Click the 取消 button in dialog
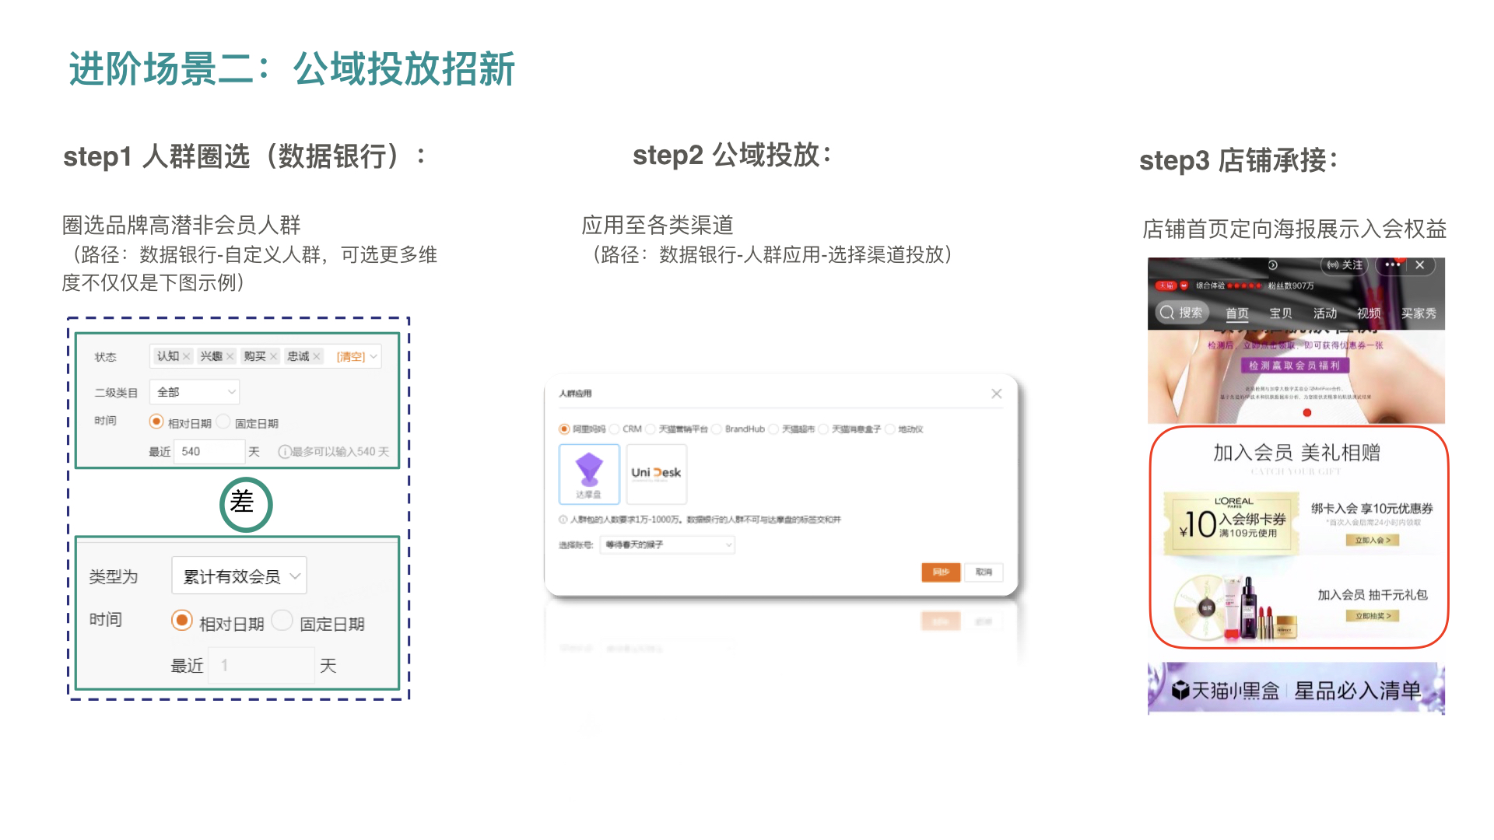The image size is (1494, 840). click(984, 572)
